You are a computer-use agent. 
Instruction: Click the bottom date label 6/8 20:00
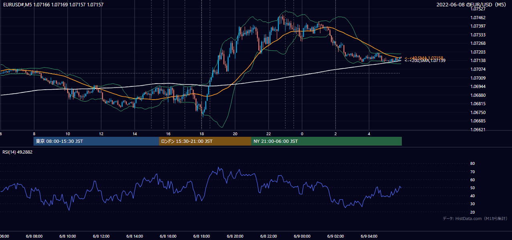[235, 236]
